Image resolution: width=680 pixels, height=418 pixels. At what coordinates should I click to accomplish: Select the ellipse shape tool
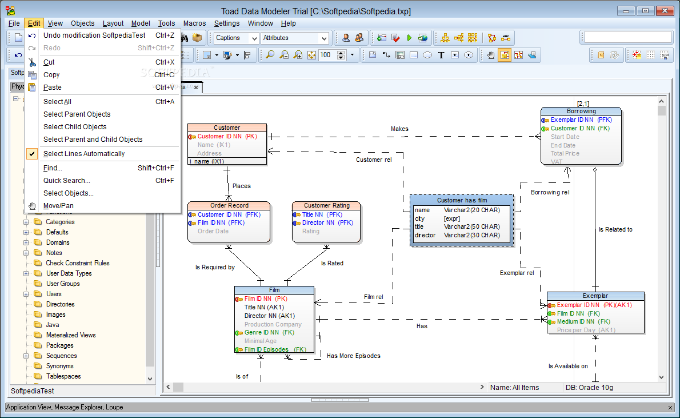tap(427, 55)
